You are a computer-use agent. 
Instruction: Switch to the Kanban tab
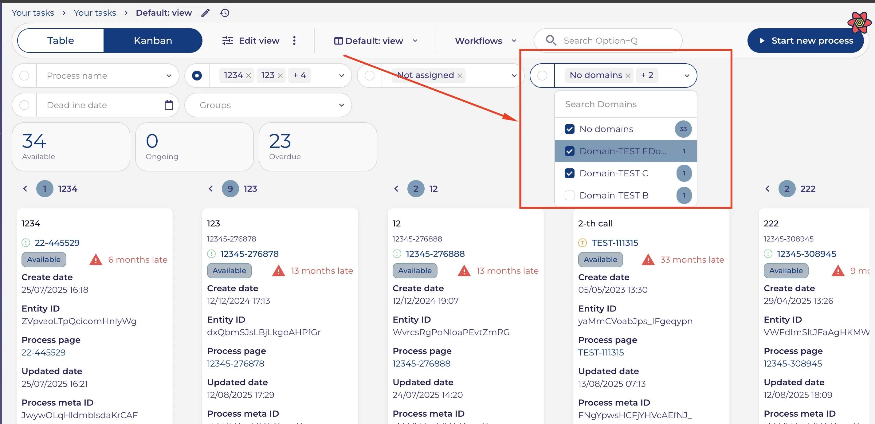pos(153,41)
